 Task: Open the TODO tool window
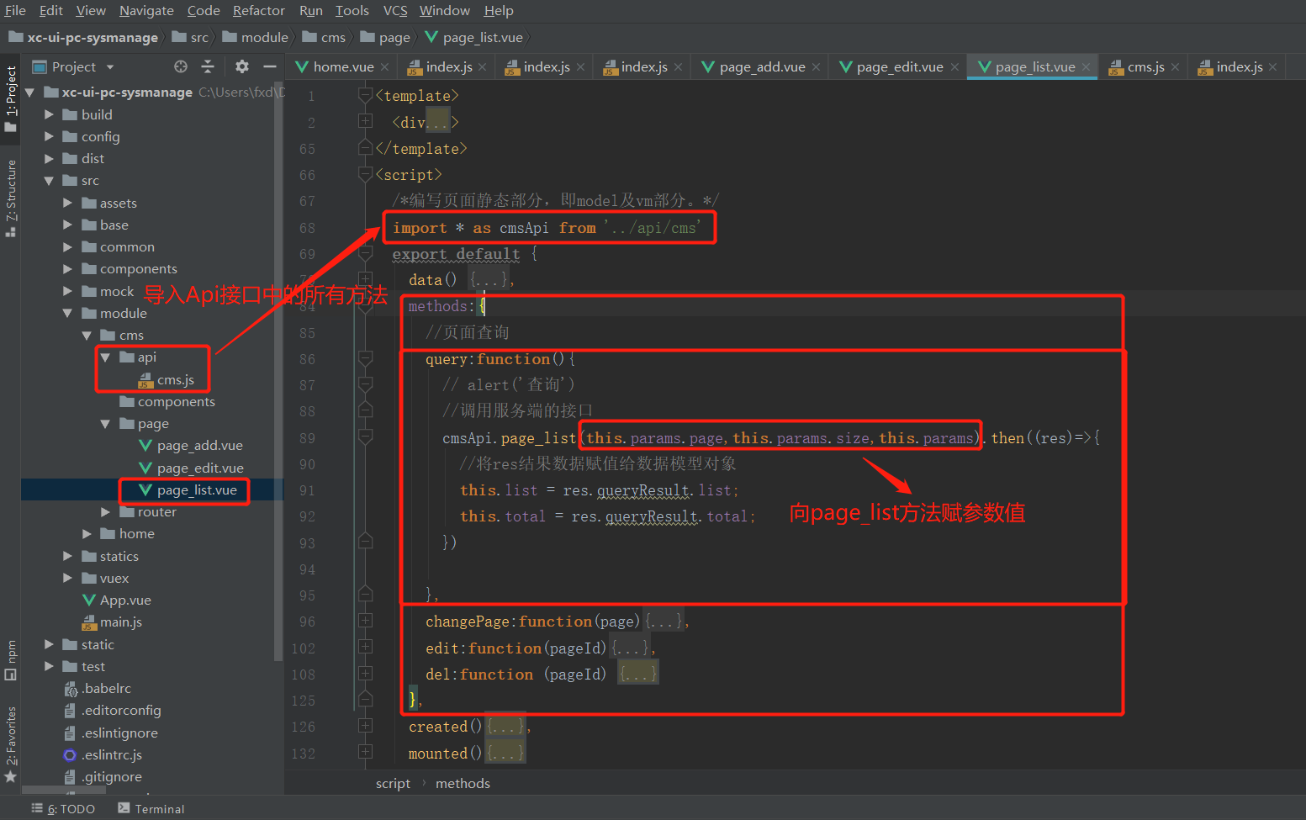point(63,808)
